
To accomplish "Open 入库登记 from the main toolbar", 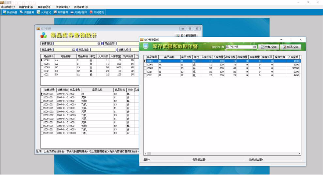I will click(44, 12).
